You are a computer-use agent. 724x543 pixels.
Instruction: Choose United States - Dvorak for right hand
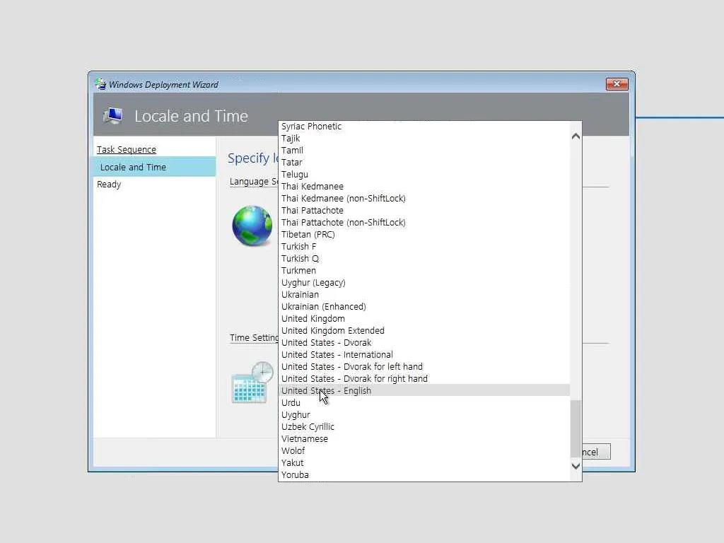424,379
